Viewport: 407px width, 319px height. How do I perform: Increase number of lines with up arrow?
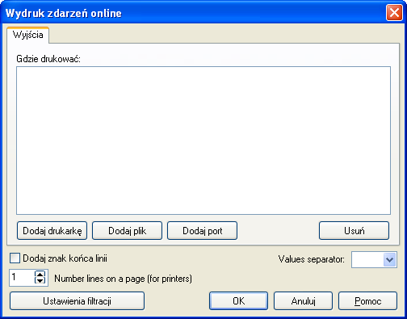[x=40, y=275]
